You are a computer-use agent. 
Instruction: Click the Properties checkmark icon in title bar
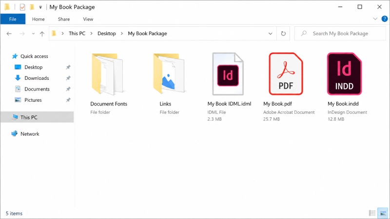(22, 7)
